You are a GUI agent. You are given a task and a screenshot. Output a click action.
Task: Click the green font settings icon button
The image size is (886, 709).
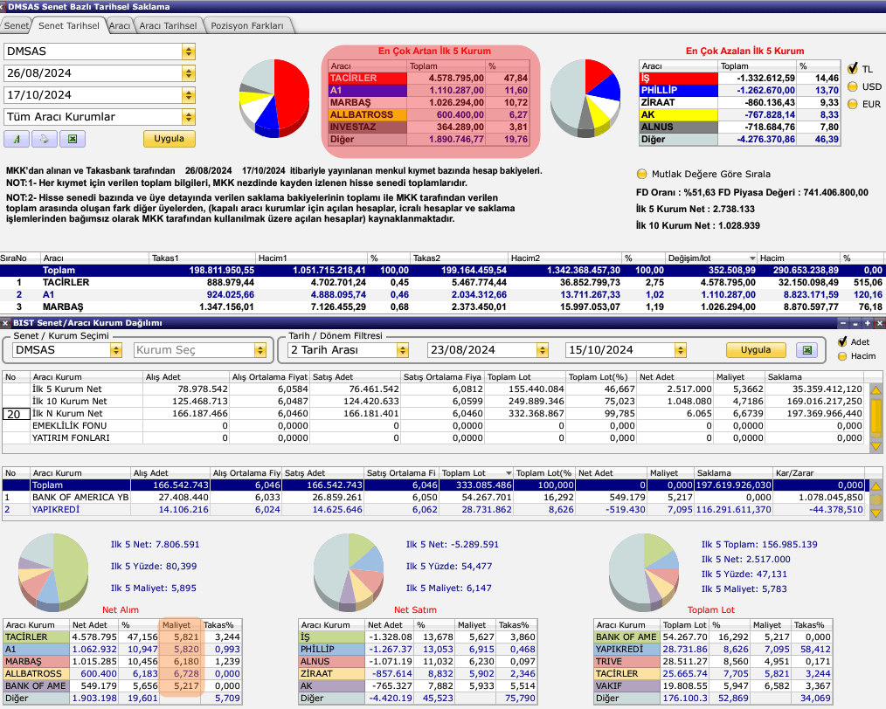(x=17, y=139)
